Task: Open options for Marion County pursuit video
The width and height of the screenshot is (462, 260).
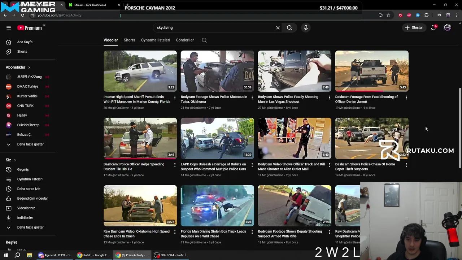Action: point(175,97)
